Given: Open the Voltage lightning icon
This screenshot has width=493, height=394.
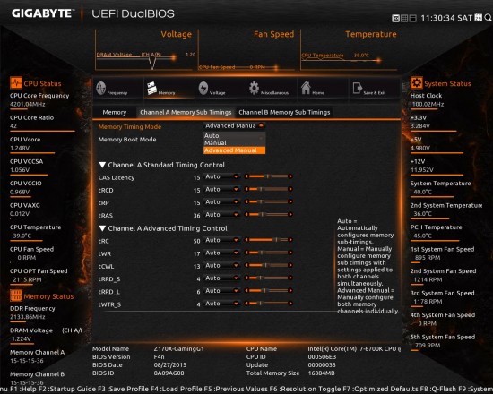Looking at the screenshot, I should (x=203, y=89).
